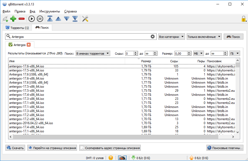Open the 'Инструменты' menu
Image resolution: width=248 pixels, height=161 pixels.
click(49, 11)
